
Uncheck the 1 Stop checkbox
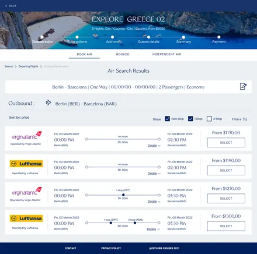click(190, 119)
